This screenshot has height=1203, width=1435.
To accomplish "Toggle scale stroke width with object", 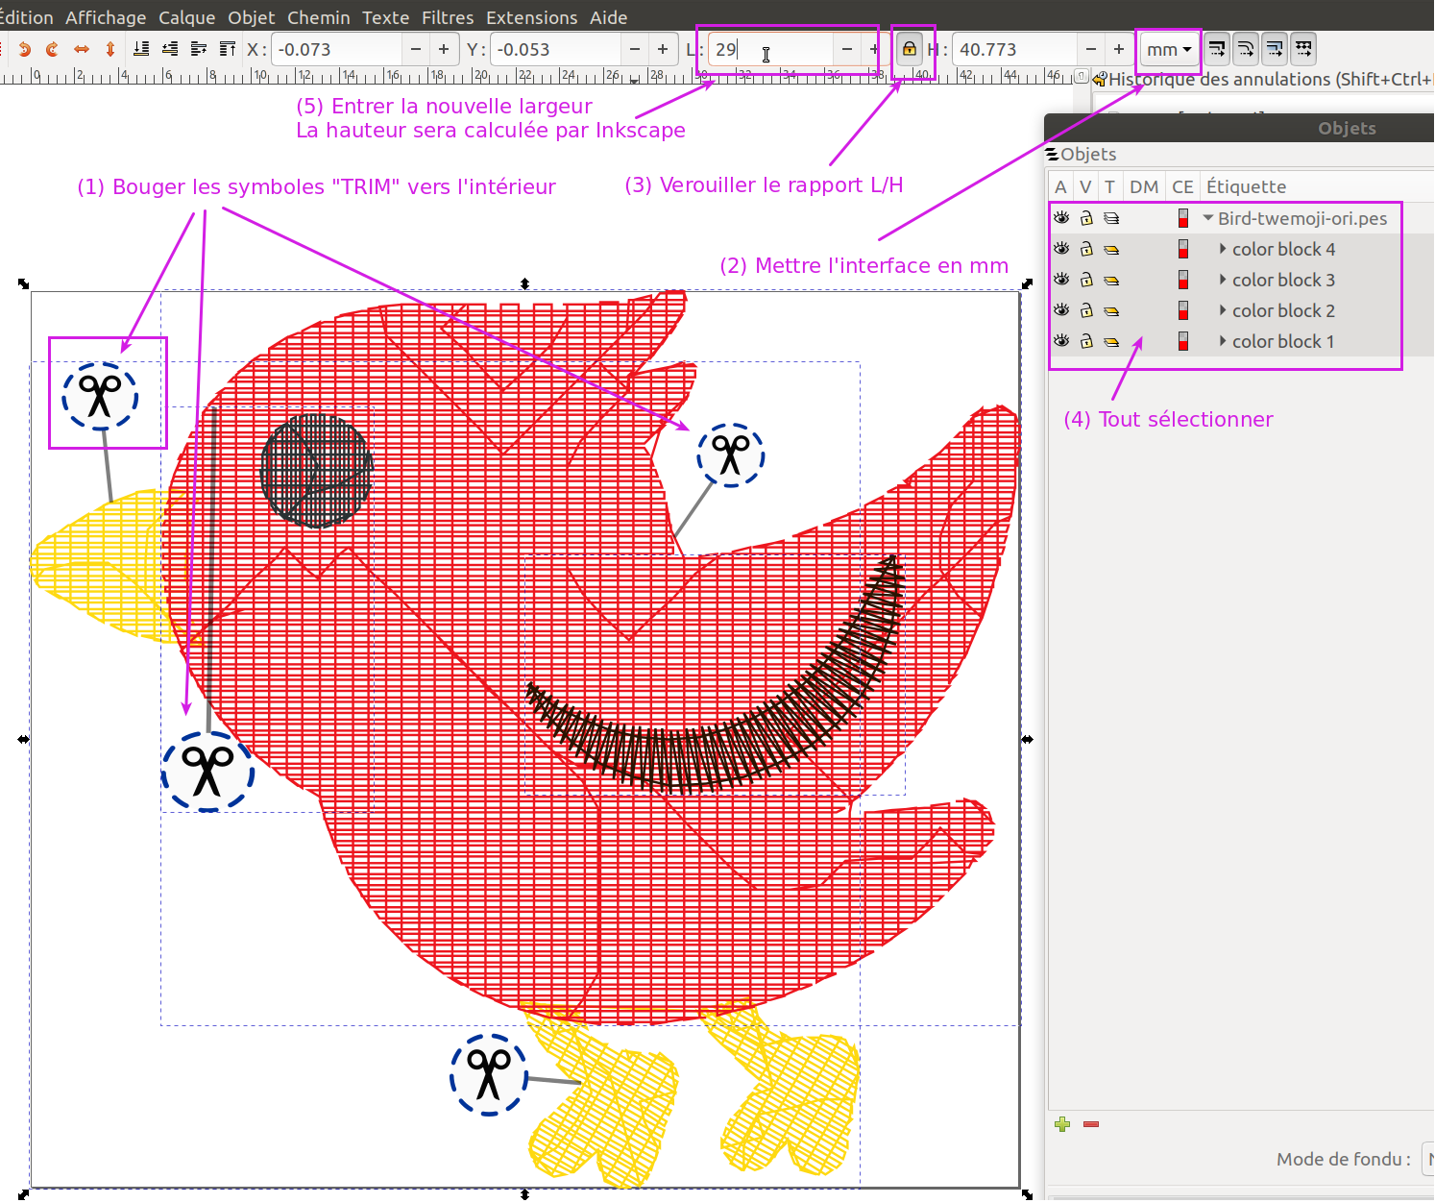I will coord(1217,48).
